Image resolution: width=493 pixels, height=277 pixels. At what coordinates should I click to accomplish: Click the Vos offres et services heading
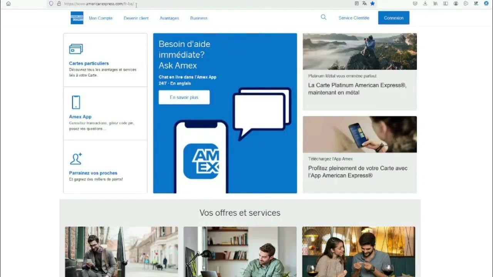240,213
